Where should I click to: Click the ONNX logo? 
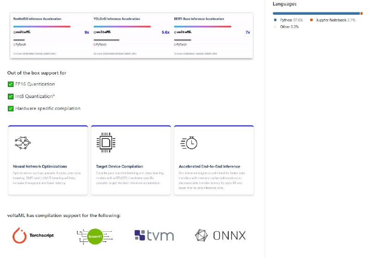point(220,235)
